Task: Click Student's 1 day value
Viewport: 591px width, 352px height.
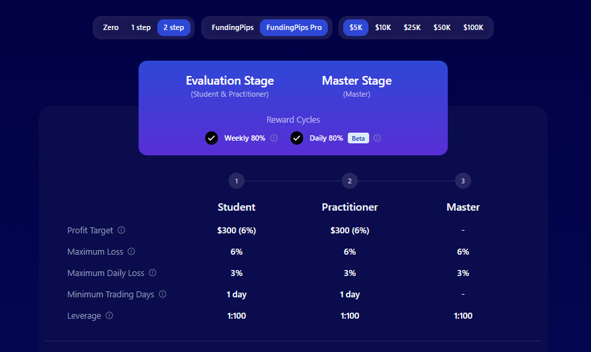Action: [x=237, y=294]
